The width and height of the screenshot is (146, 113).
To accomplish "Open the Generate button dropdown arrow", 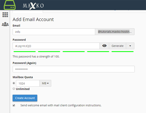I will pyautogui.click(x=130, y=46).
